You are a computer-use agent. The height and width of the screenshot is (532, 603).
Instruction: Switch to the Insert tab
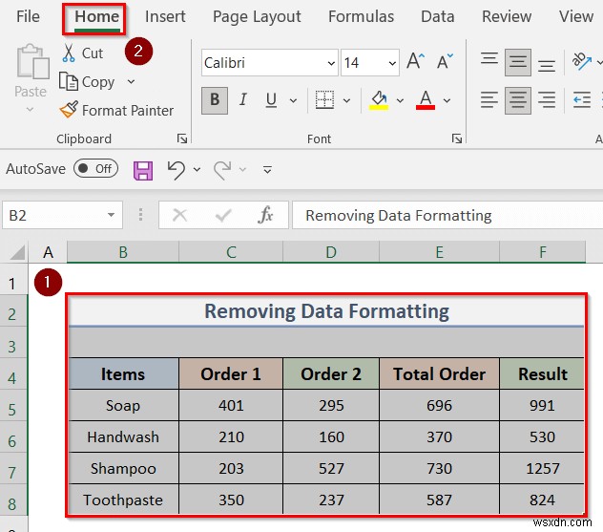pos(165,16)
